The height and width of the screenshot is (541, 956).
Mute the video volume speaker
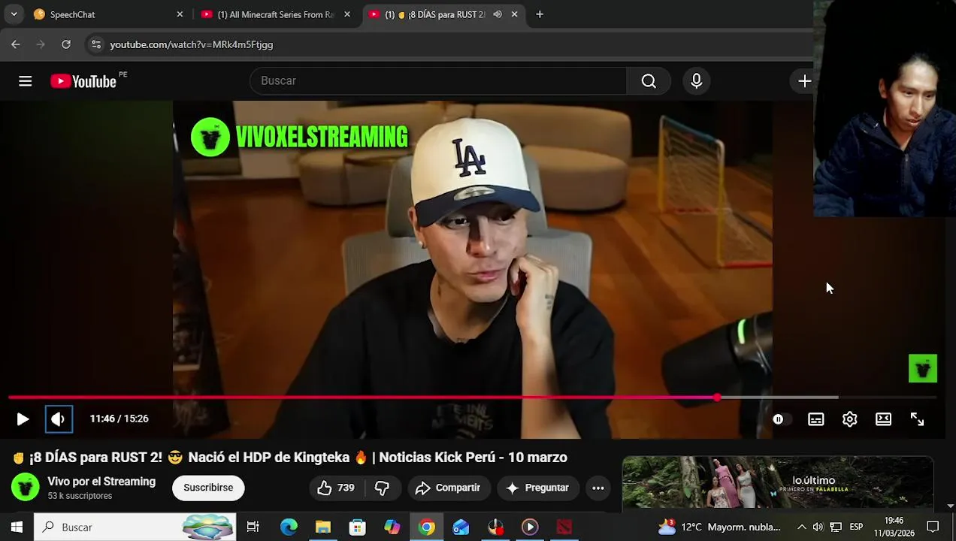59,419
